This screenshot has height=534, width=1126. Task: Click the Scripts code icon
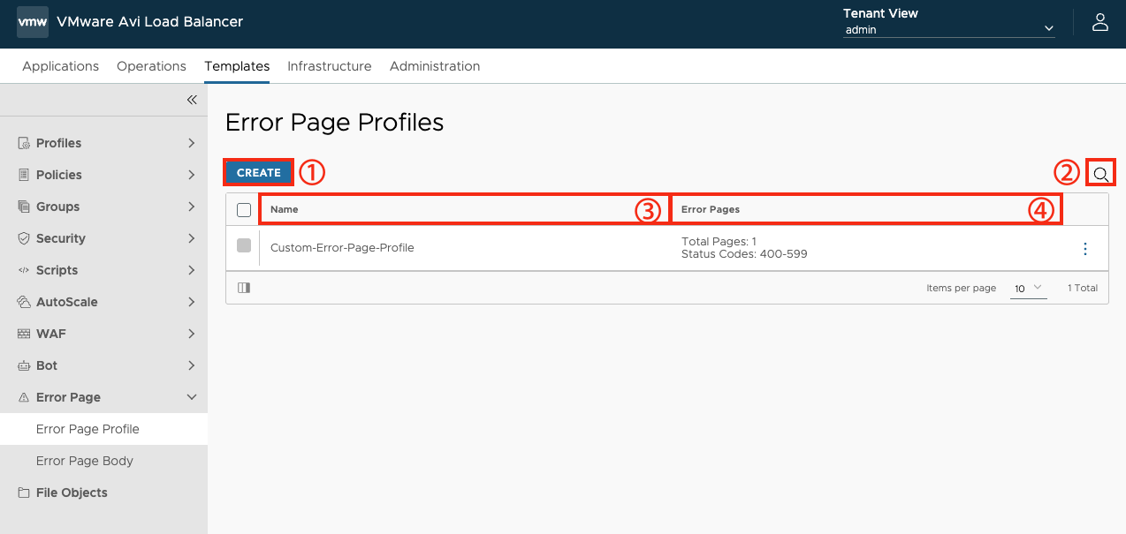24,270
